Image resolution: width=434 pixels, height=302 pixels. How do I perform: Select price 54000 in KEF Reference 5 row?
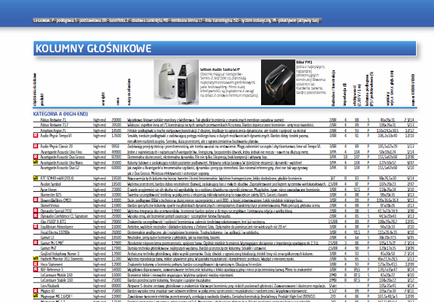coord(117,269)
